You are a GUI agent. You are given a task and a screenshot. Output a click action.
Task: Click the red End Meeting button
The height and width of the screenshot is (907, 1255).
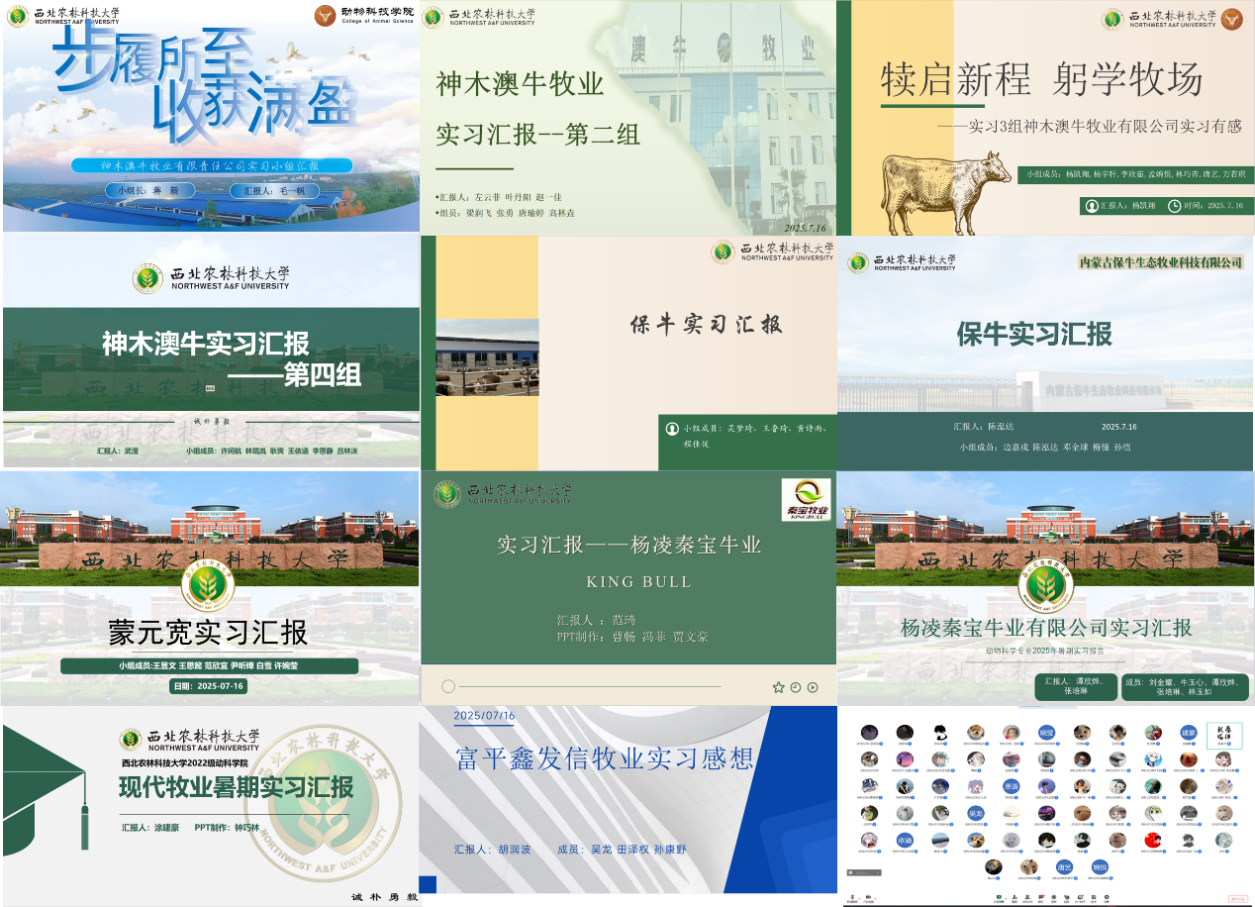coord(1240,897)
